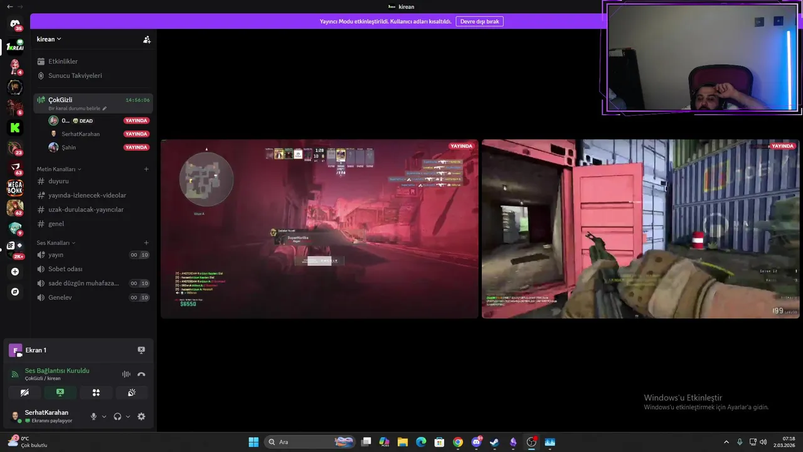Open the duyuru text channel
Viewport: 803px width, 452px height.
(93, 181)
